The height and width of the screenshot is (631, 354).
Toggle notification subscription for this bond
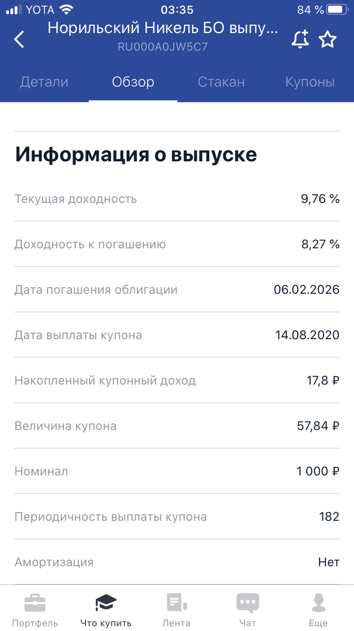[300, 39]
